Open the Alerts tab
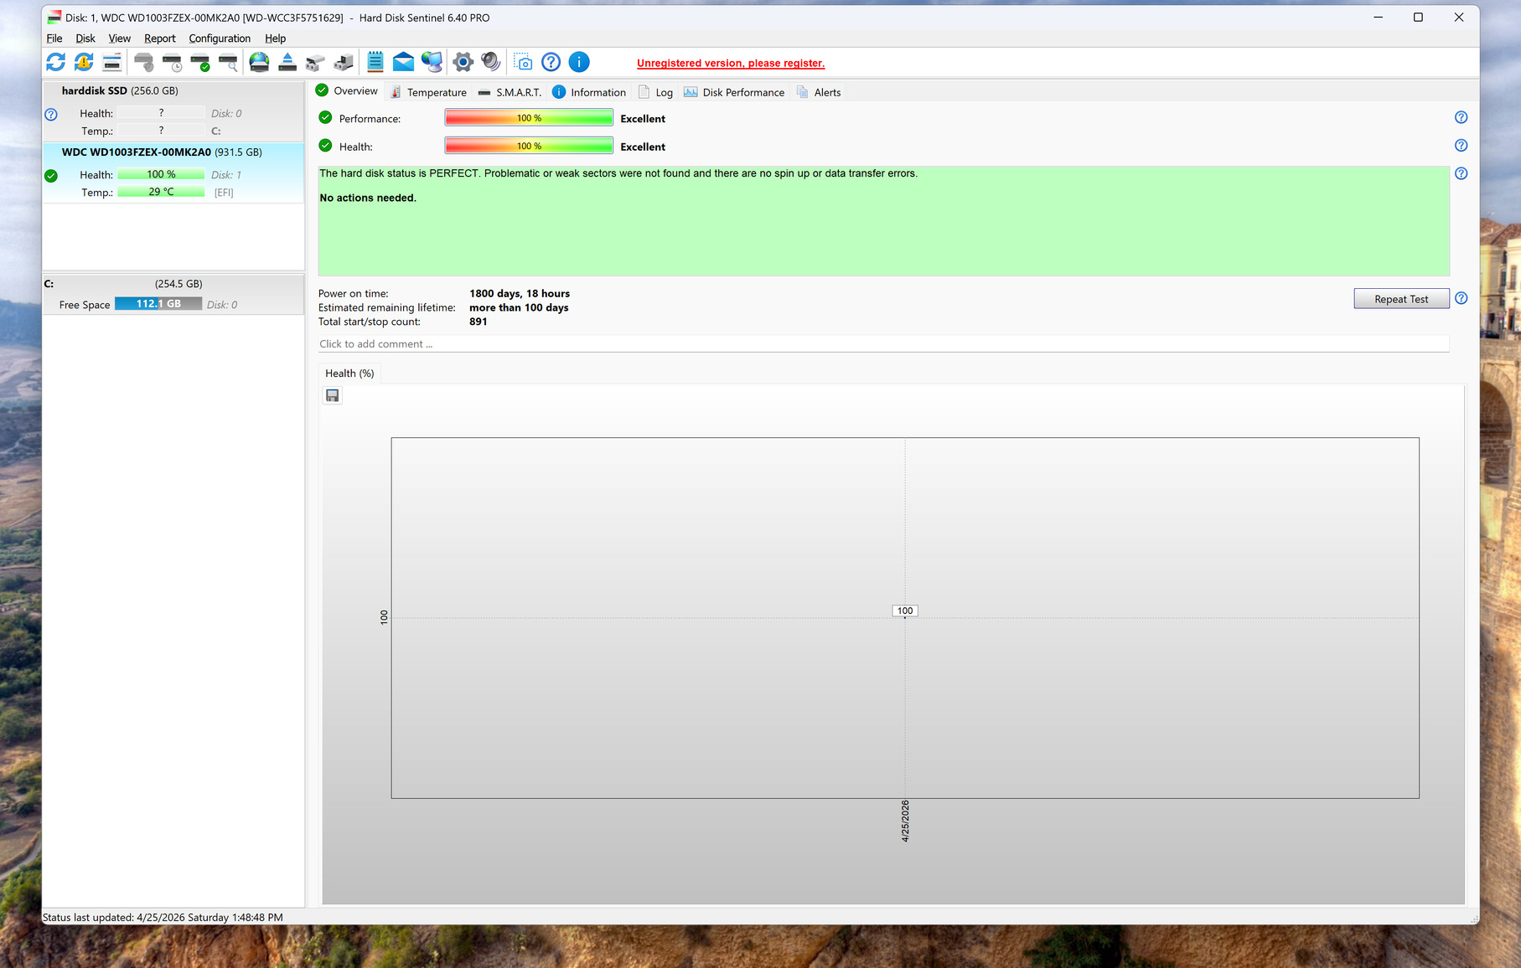Viewport: 1521px width, 968px height. (819, 92)
